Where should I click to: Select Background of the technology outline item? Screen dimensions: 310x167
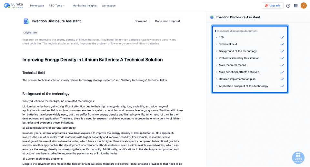pyautogui.click(x=238, y=51)
